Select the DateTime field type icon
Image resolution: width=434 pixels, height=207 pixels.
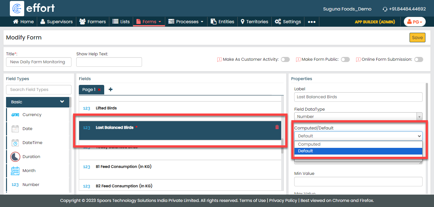[15, 143]
